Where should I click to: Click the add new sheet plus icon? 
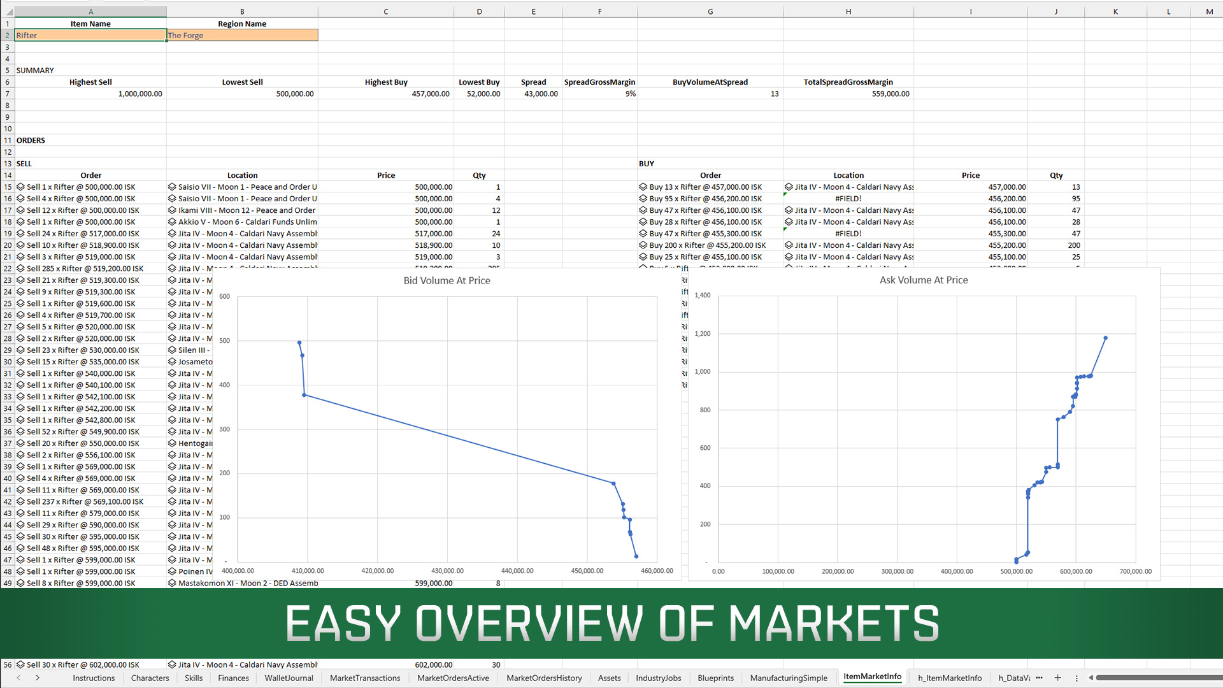1057,678
